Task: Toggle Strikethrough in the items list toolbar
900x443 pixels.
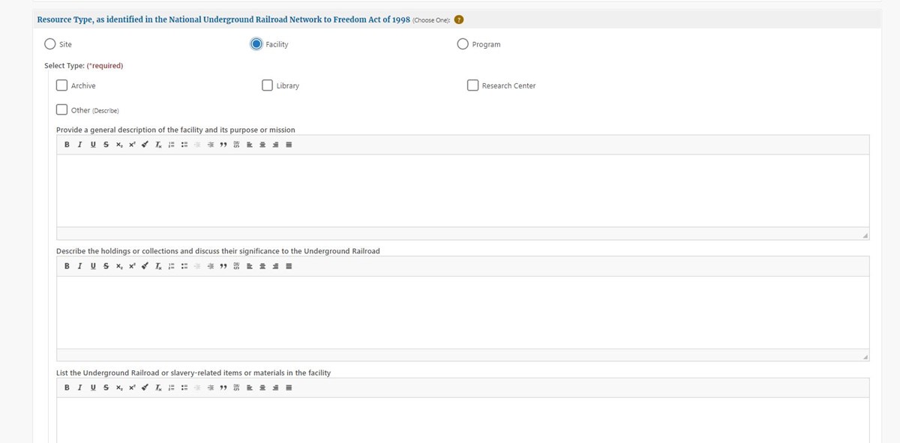Action: 106,388
